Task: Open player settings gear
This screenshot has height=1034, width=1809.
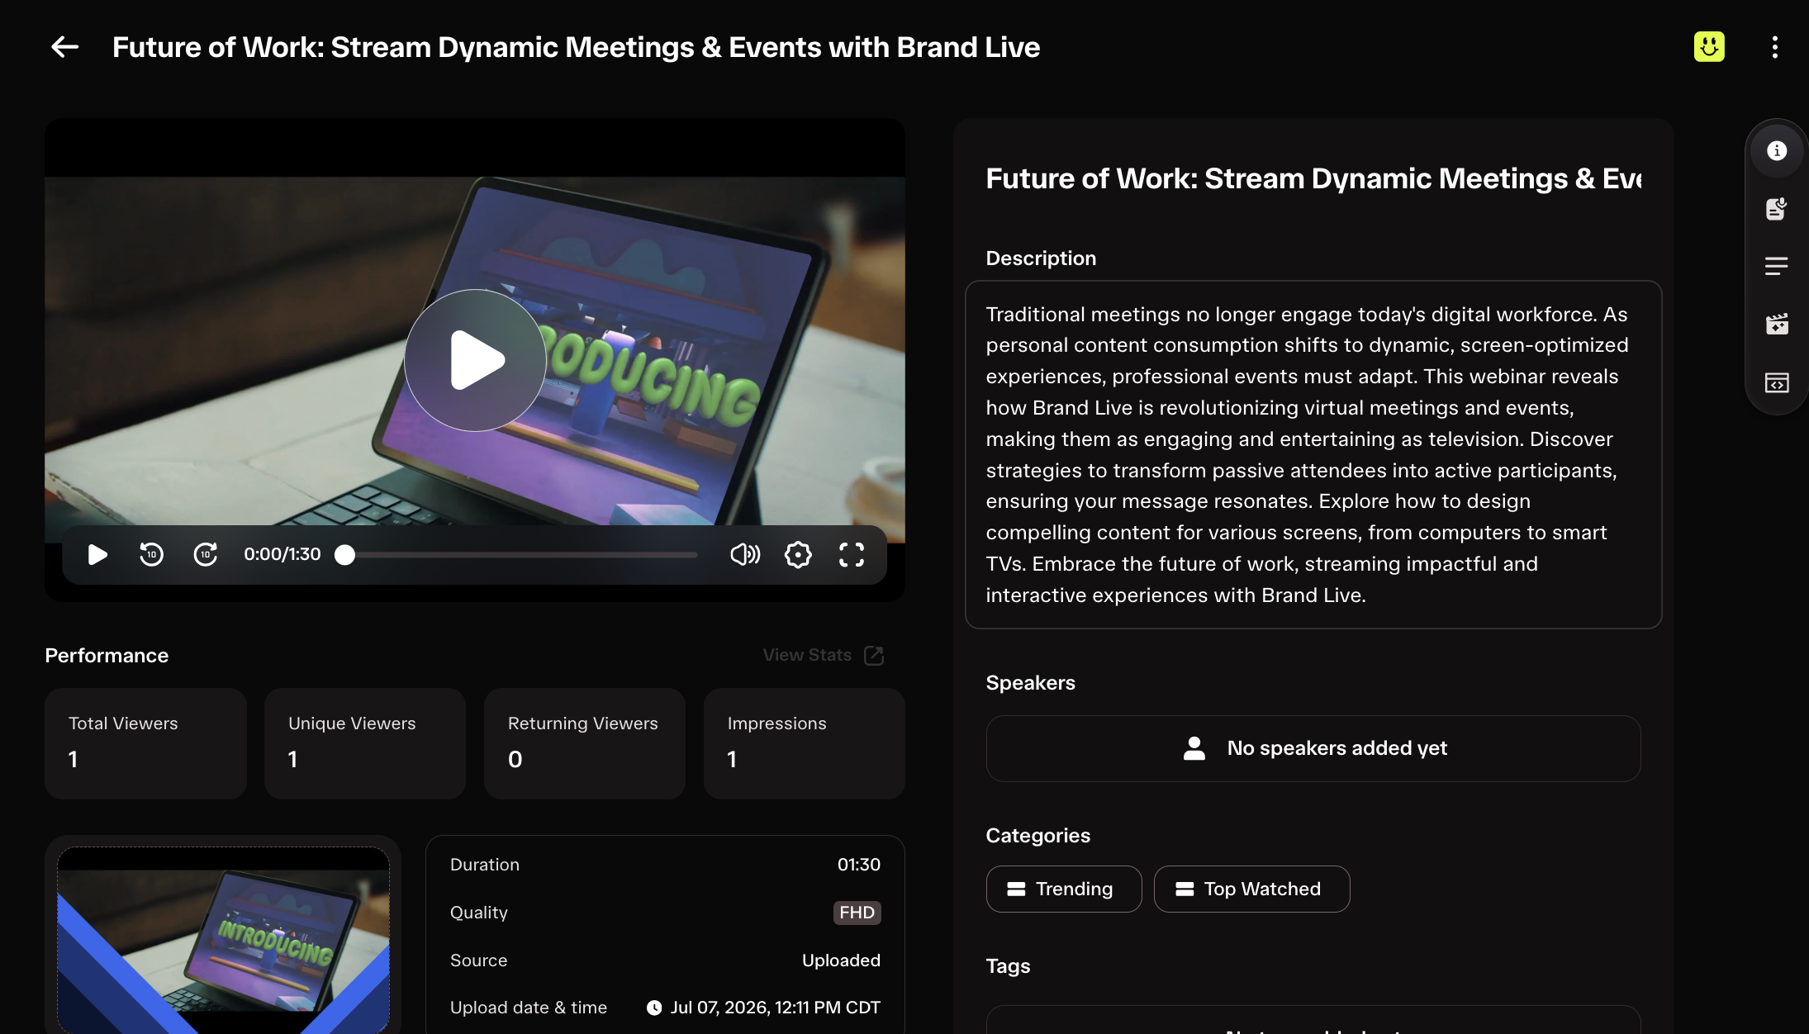Action: [x=798, y=554]
